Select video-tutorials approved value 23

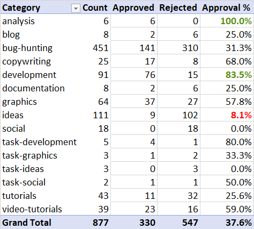pyautogui.click(x=150, y=209)
